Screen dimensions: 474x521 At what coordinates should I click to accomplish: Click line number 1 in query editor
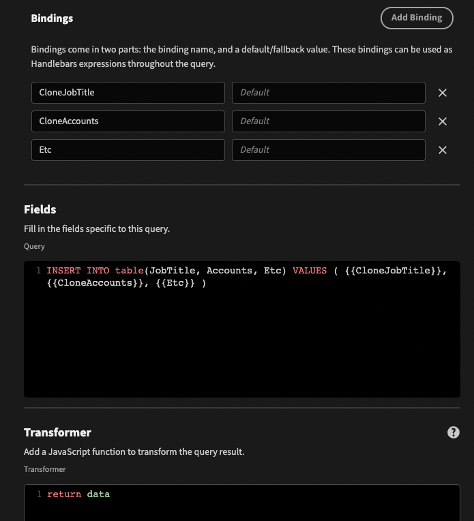click(39, 271)
